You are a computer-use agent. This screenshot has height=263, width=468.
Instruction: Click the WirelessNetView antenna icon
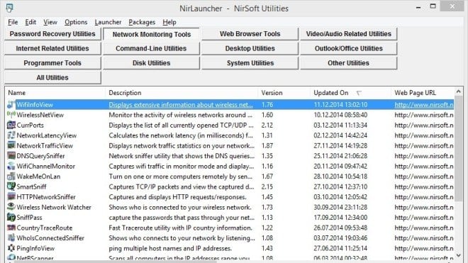(x=11, y=115)
